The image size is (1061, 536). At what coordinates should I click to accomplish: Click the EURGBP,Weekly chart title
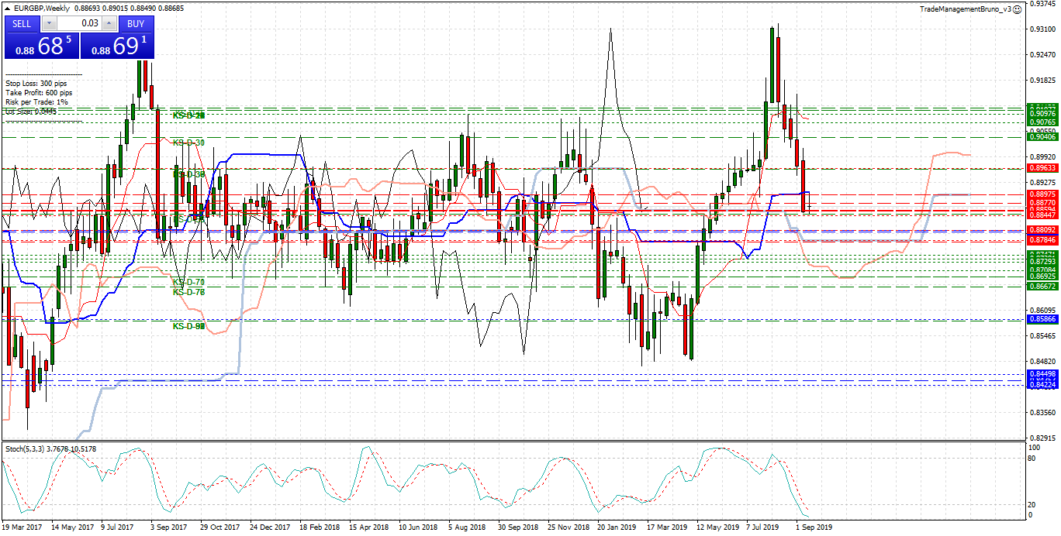(x=39, y=8)
